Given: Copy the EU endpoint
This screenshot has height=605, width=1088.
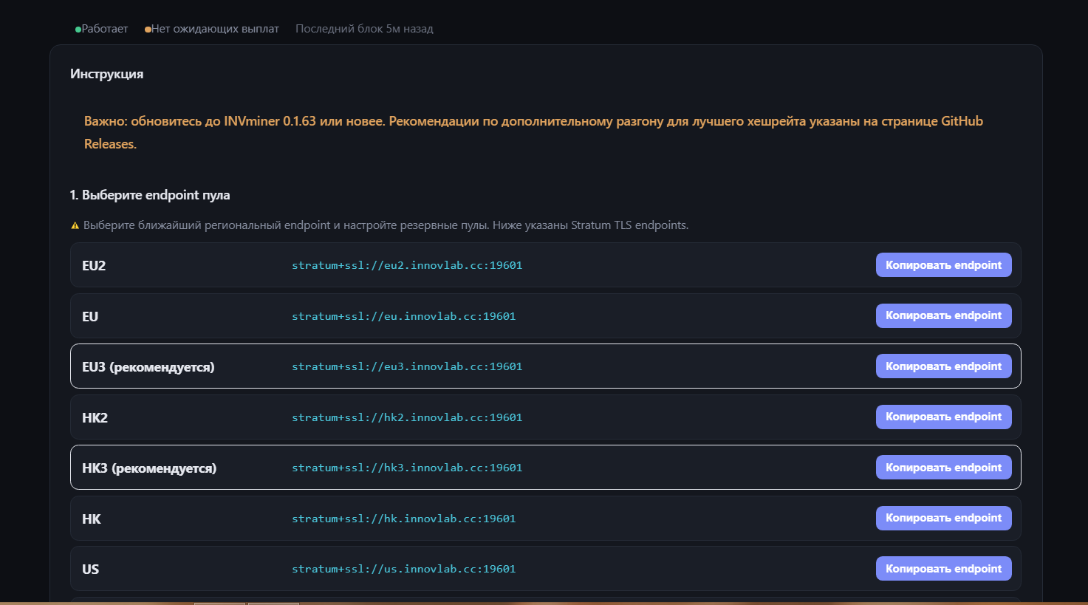Looking at the screenshot, I should 943,315.
